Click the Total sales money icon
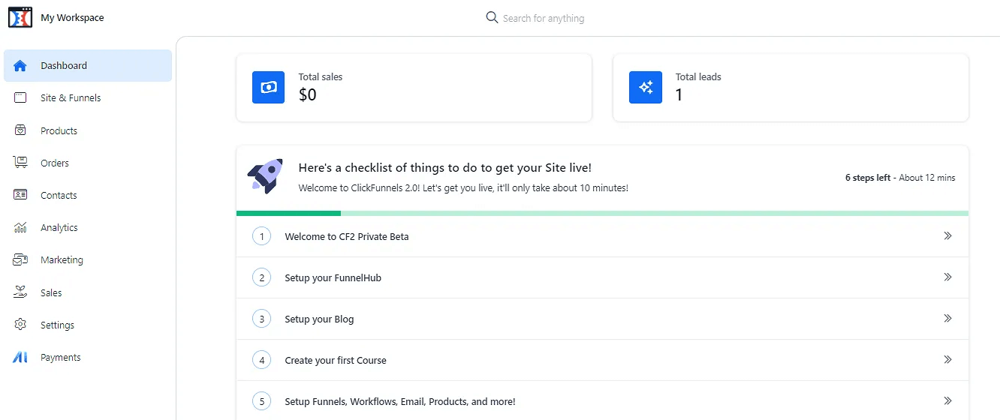Image resolution: width=1000 pixels, height=420 pixels. [x=269, y=87]
